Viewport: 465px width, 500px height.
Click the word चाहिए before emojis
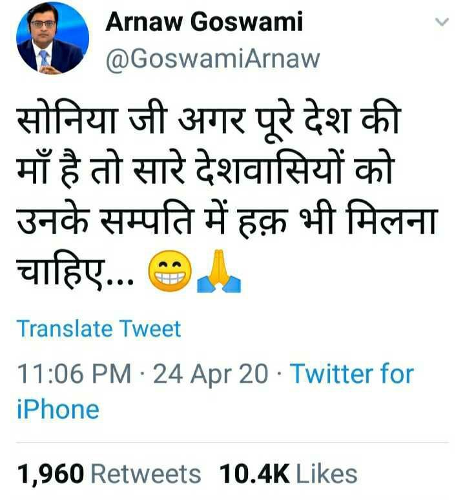[x=61, y=272]
